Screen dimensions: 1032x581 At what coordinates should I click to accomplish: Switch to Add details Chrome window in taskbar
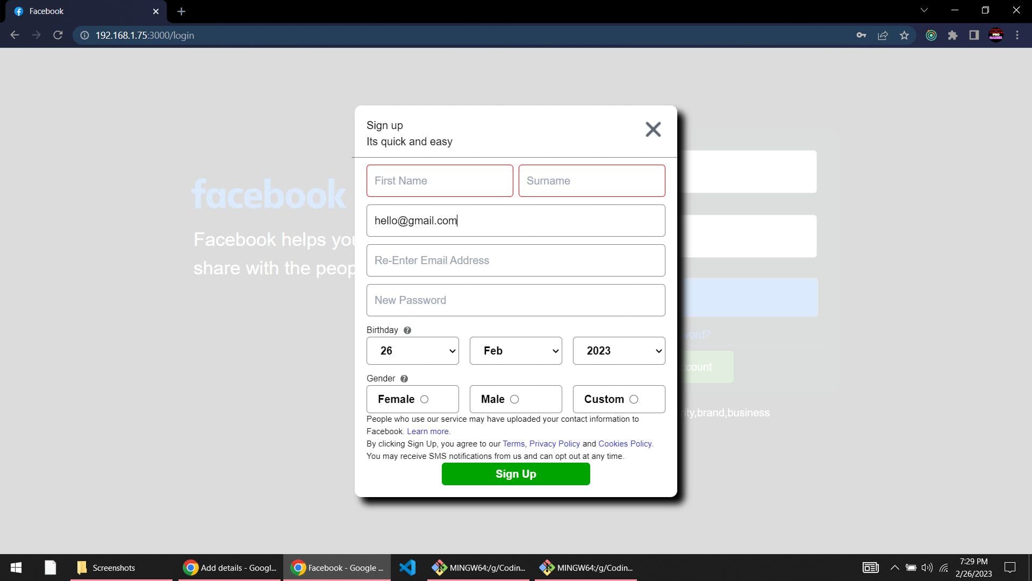click(x=230, y=568)
